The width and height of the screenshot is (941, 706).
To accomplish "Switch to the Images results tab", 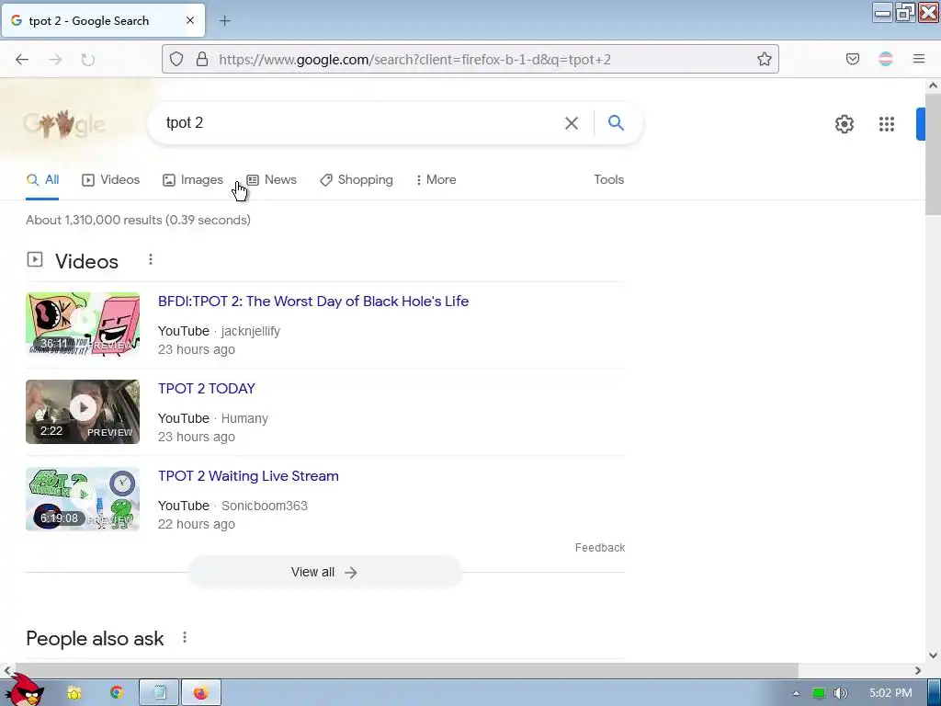I will [x=193, y=179].
